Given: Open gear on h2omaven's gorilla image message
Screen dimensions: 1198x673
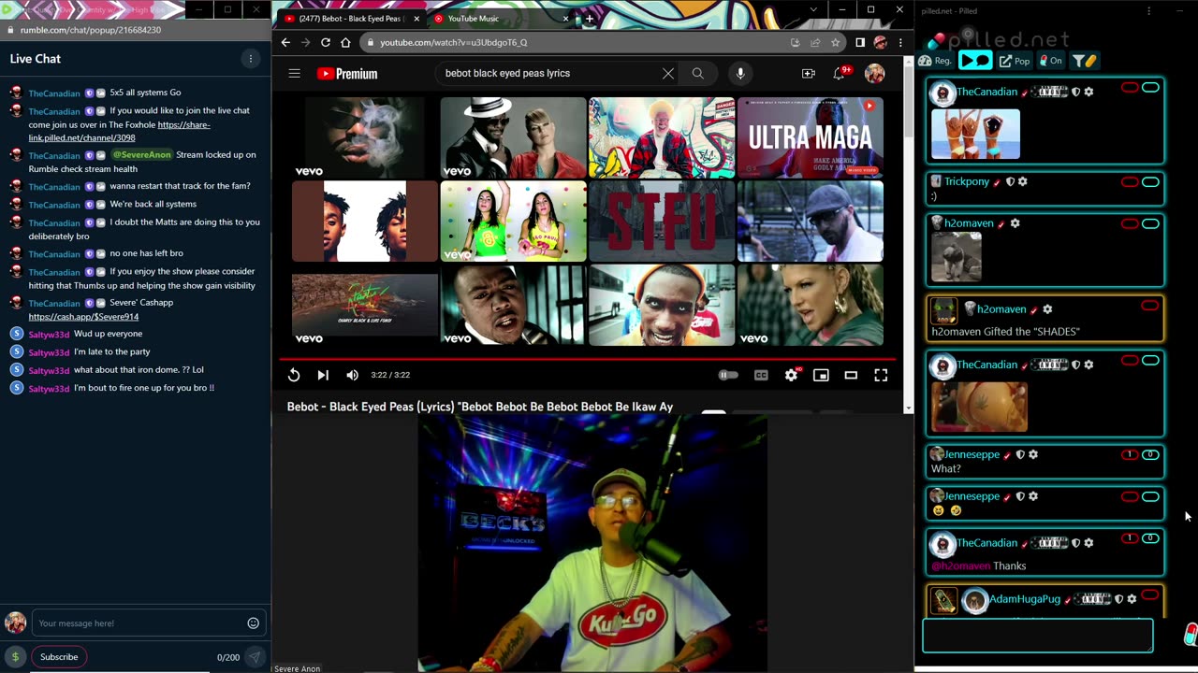Looking at the screenshot, I should point(1015,223).
